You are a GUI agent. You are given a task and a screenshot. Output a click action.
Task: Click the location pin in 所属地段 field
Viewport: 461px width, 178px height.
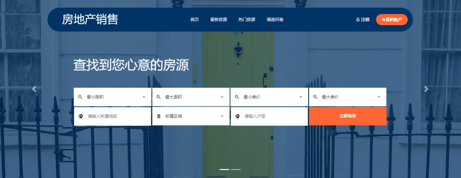pyautogui.click(x=81, y=116)
